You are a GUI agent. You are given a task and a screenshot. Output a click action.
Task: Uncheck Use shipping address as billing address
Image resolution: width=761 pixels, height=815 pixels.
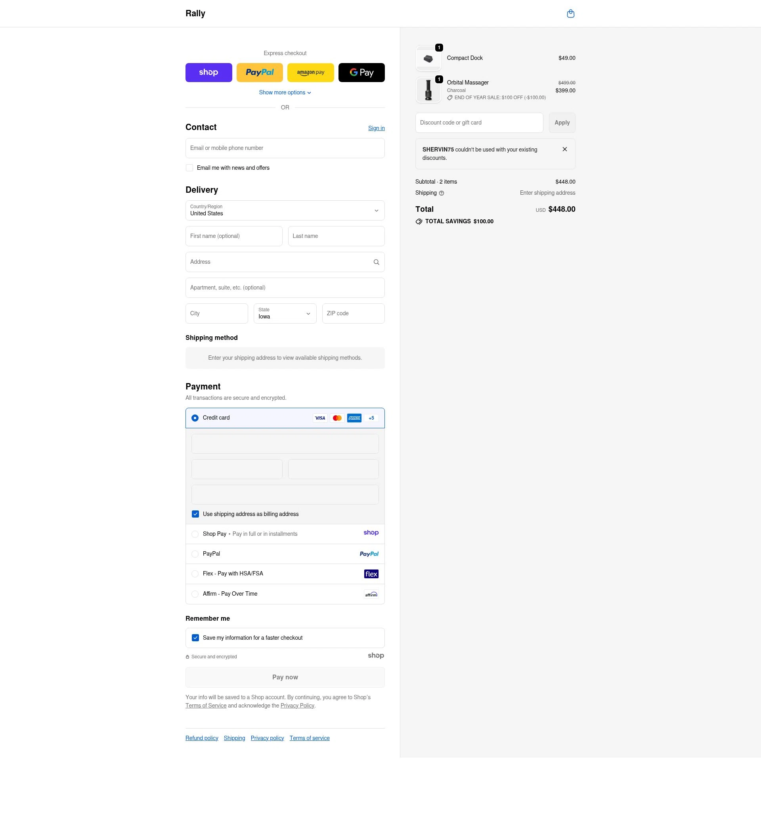pyautogui.click(x=195, y=514)
